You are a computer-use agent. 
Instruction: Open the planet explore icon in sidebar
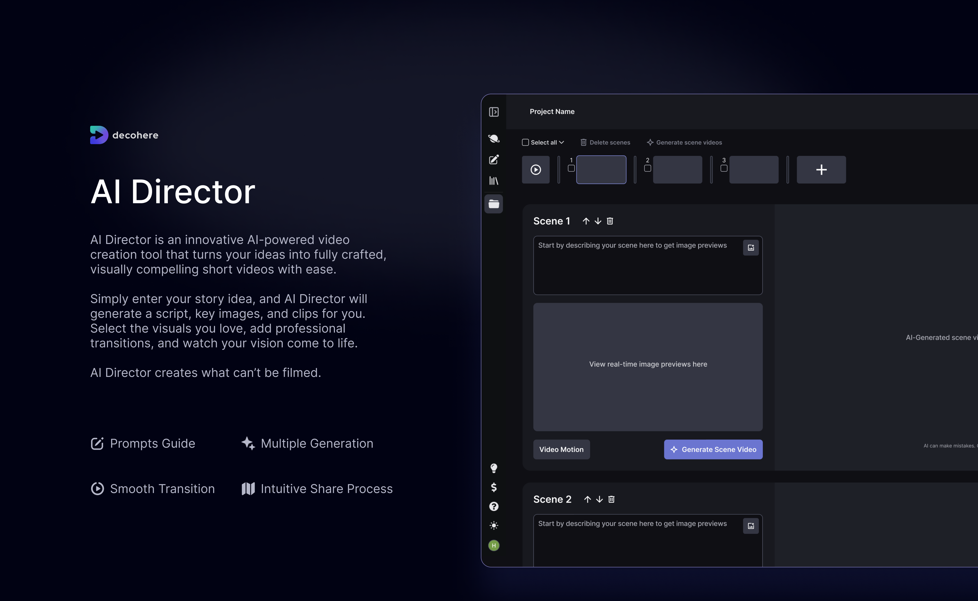494,138
